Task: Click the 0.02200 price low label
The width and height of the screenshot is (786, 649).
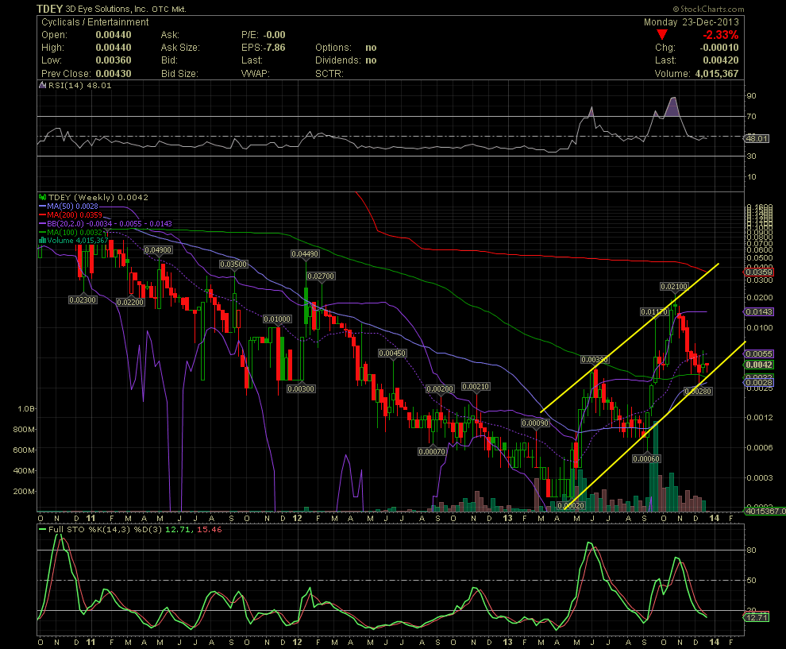Action: point(130,303)
